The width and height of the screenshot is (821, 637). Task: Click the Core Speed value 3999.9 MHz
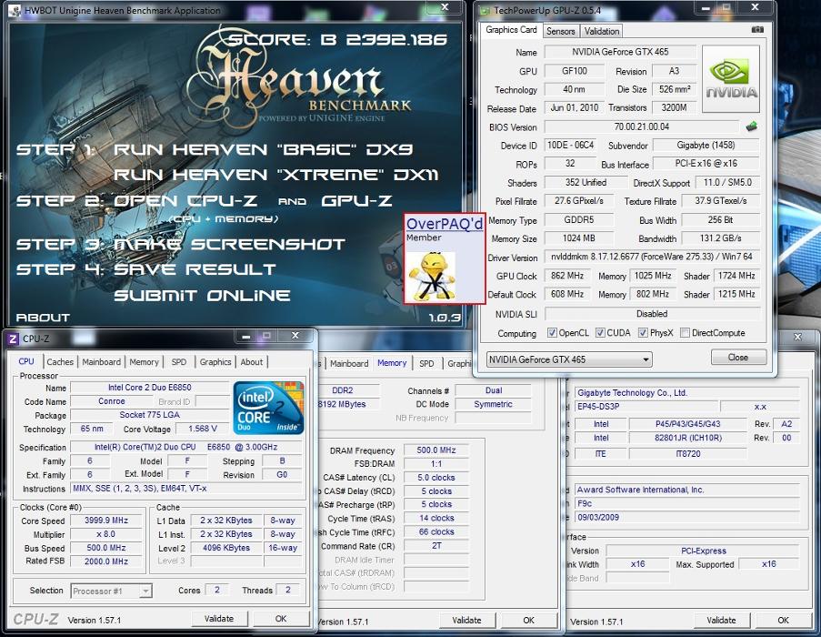point(106,521)
